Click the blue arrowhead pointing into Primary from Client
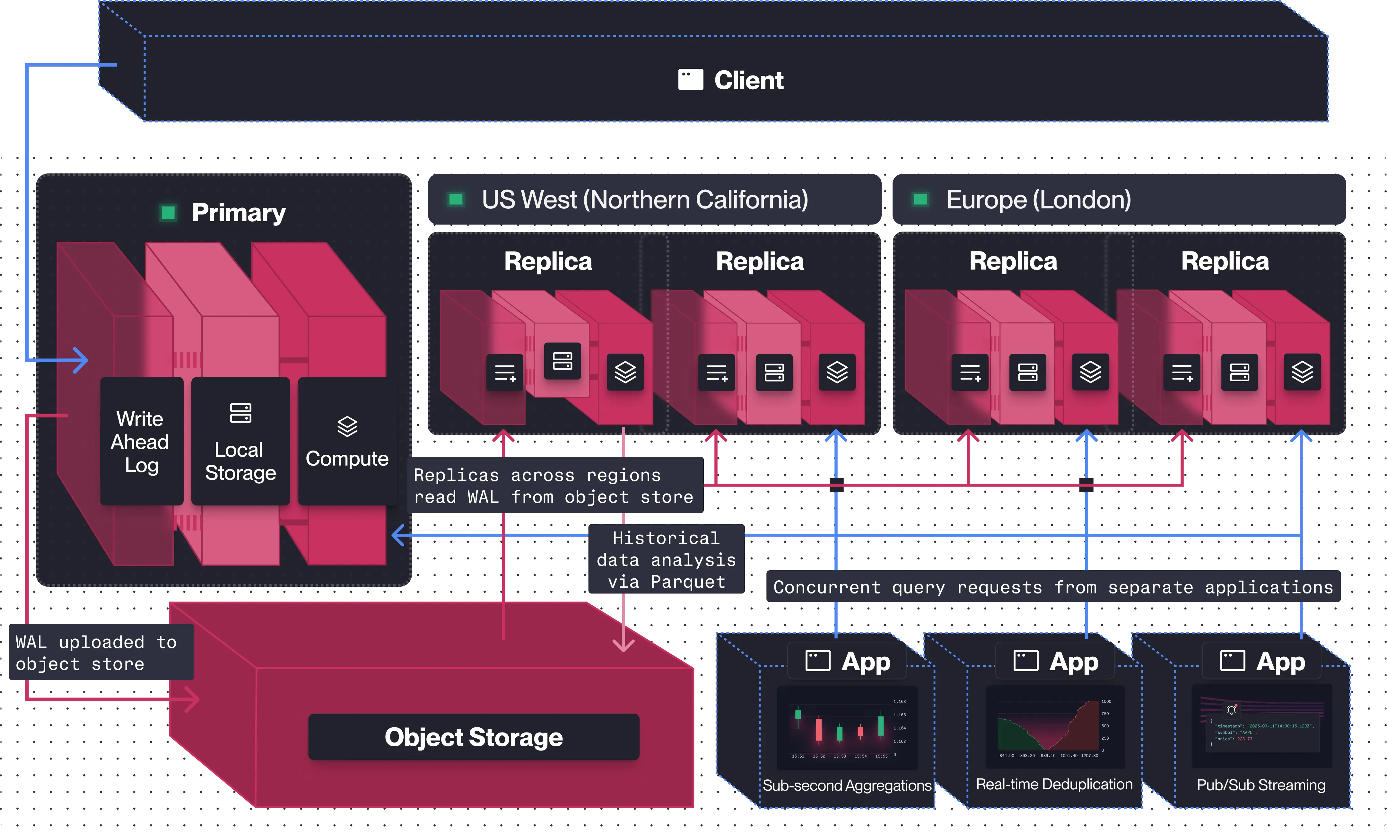 coord(82,360)
